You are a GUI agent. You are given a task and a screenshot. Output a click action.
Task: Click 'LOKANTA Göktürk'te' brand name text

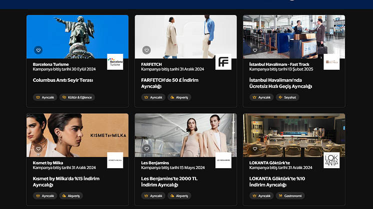click(x=269, y=163)
